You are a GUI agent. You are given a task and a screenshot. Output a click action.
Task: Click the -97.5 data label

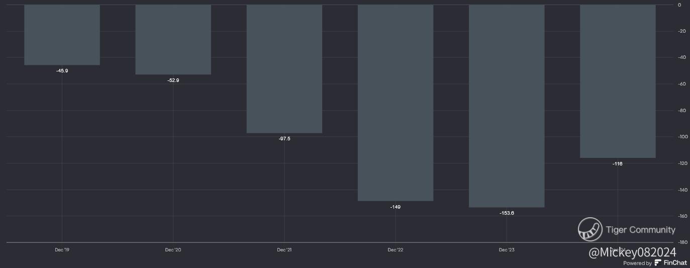[284, 139]
